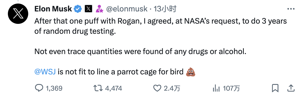Screen dimensions: 303x99
Task: Click the square X affiliate badge
Action: pos(88,9)
